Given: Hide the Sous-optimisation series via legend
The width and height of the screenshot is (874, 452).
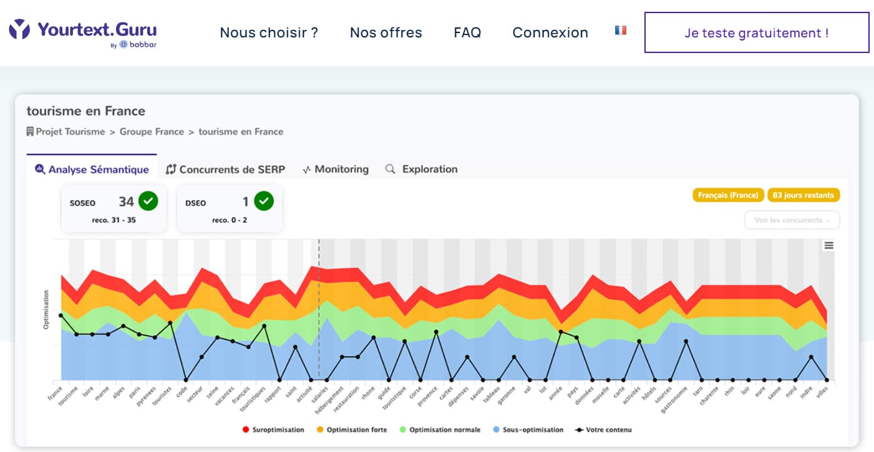Looking at the screenshot, I should pyautogui.click(x=527, y=430).
